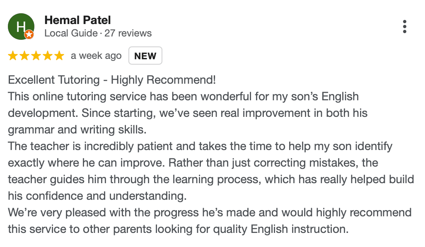Screen dimensions: 425x247
Task: Open Hemal Patel's profile by clicking the name
Action: [x=77, y=20]
